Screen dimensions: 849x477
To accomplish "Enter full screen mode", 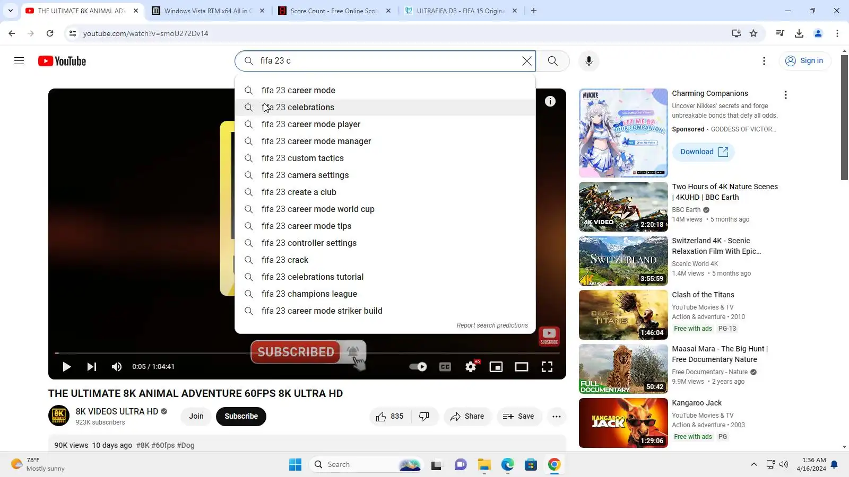I will [547, 367].
